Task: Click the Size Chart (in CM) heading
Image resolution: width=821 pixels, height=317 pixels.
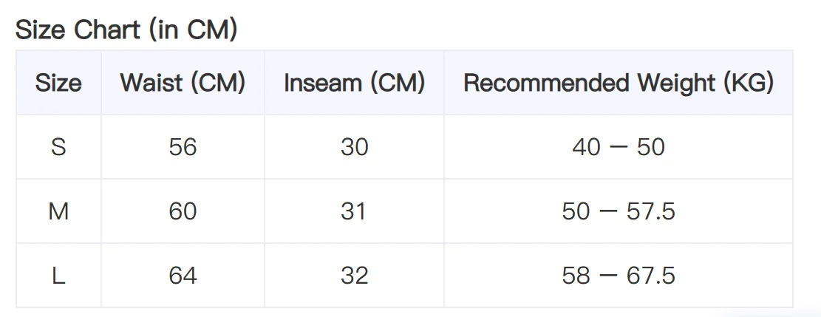Action: click(x=126, y=30)
